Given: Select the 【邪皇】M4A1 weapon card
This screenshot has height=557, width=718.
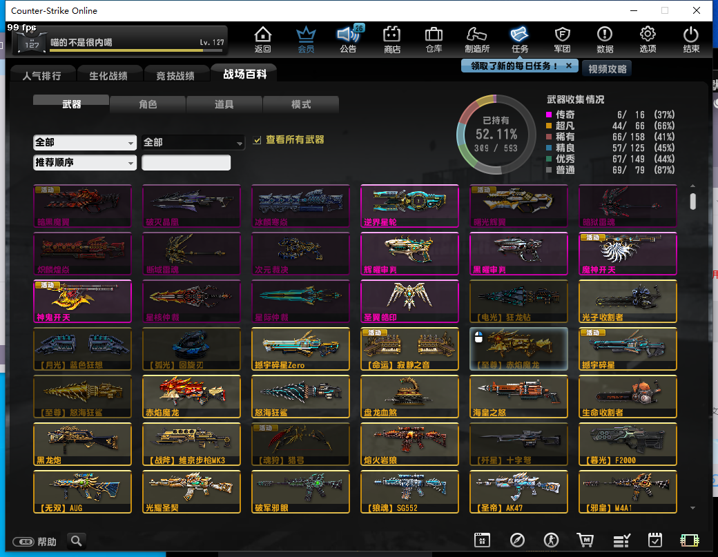Looking at the screenshot, I should tap(628, 491).
